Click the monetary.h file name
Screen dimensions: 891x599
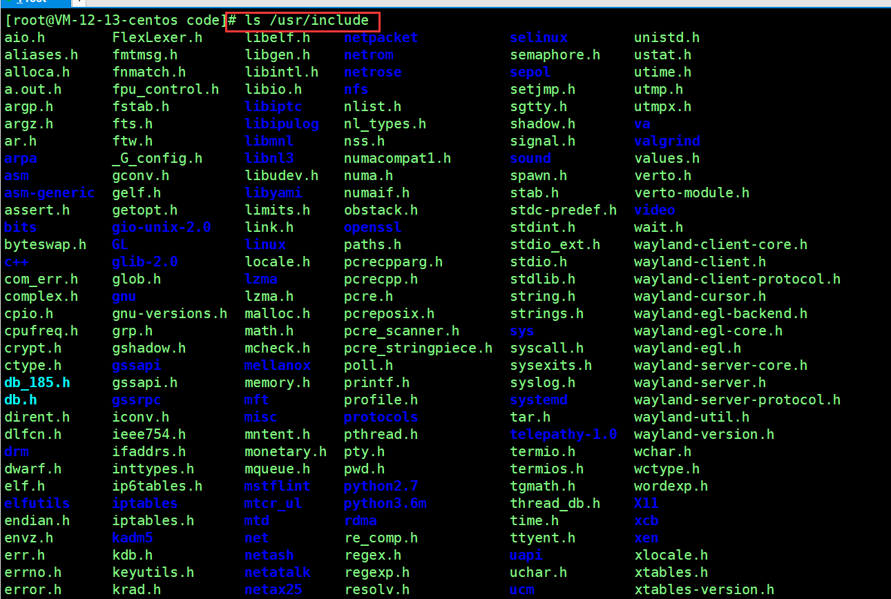pyautogui.click(x=285, y=452)
